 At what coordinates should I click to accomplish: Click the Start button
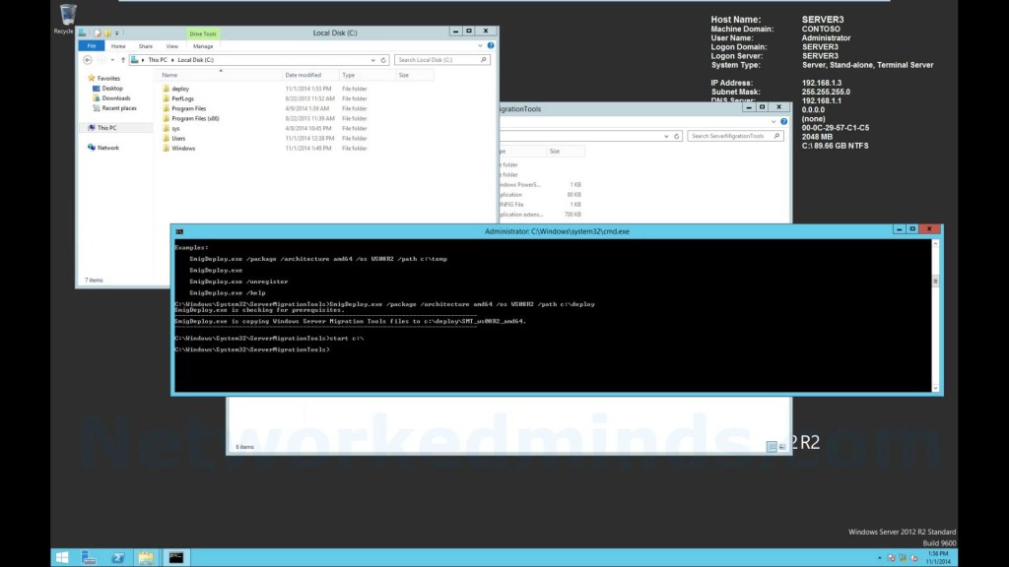tap(61, 557)
